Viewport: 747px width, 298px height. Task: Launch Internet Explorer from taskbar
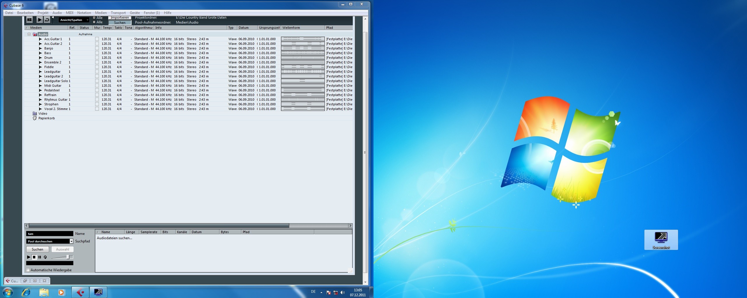tap(26, 292)
